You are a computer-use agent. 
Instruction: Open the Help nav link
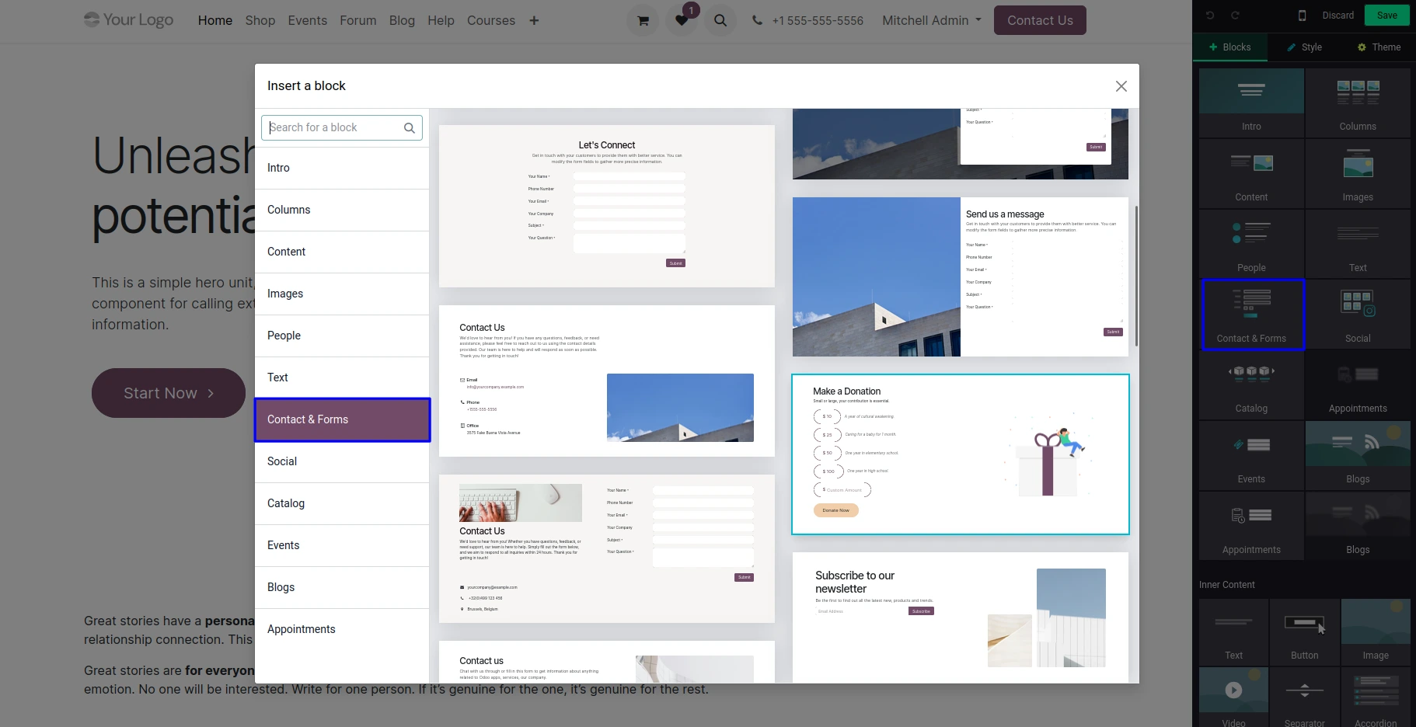coord(441,20)
